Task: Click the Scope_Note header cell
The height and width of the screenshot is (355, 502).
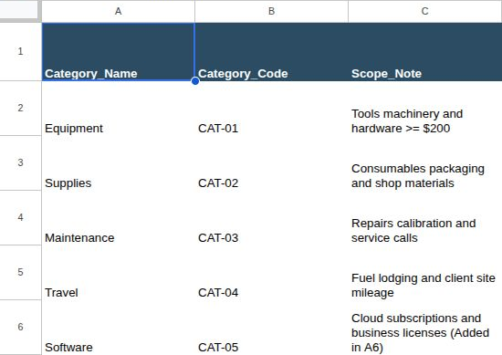Action: pos(424,52)
